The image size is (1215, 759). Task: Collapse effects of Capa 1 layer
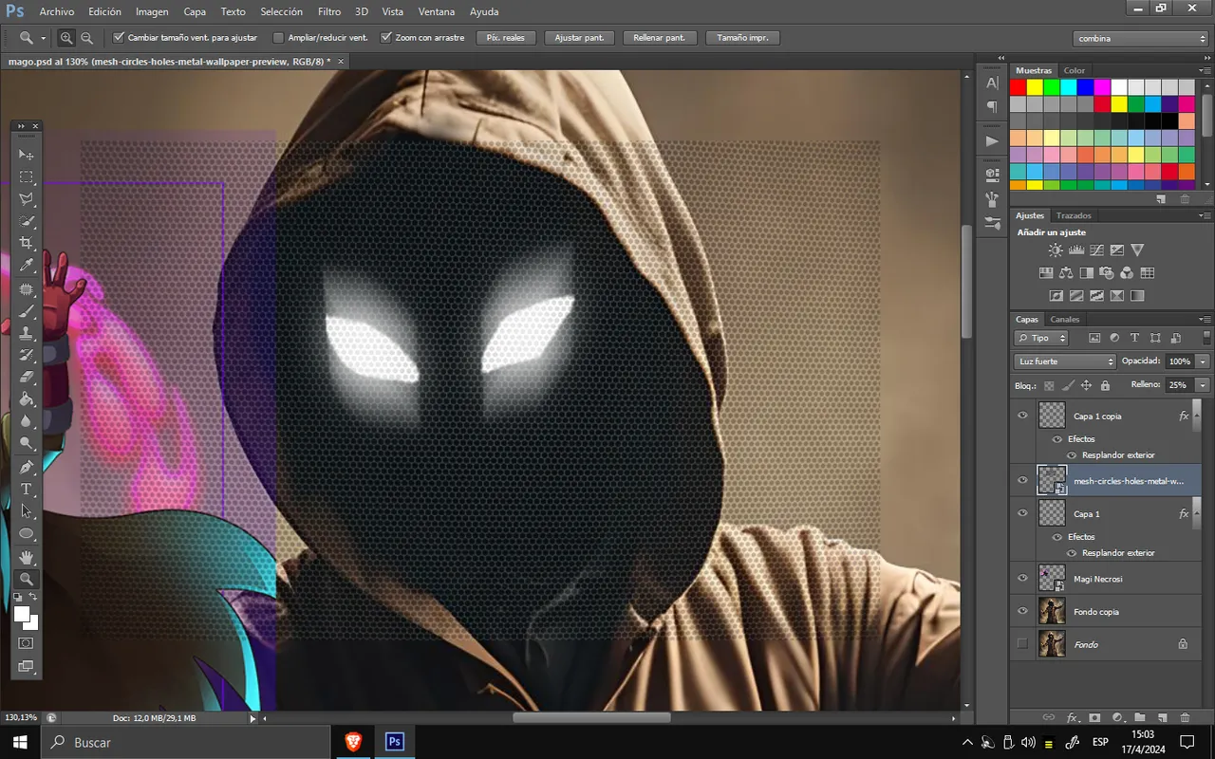coord(1196,513)
